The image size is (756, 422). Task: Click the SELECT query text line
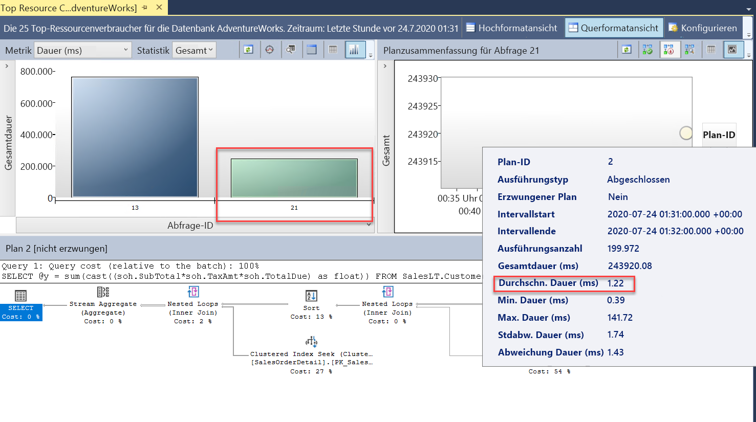click(x=241, y=276)
